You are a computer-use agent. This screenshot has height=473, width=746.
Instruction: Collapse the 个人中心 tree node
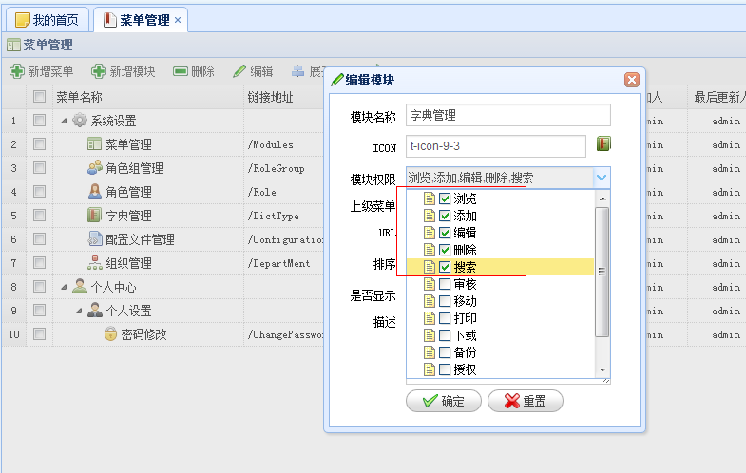(x=64, y=287)
